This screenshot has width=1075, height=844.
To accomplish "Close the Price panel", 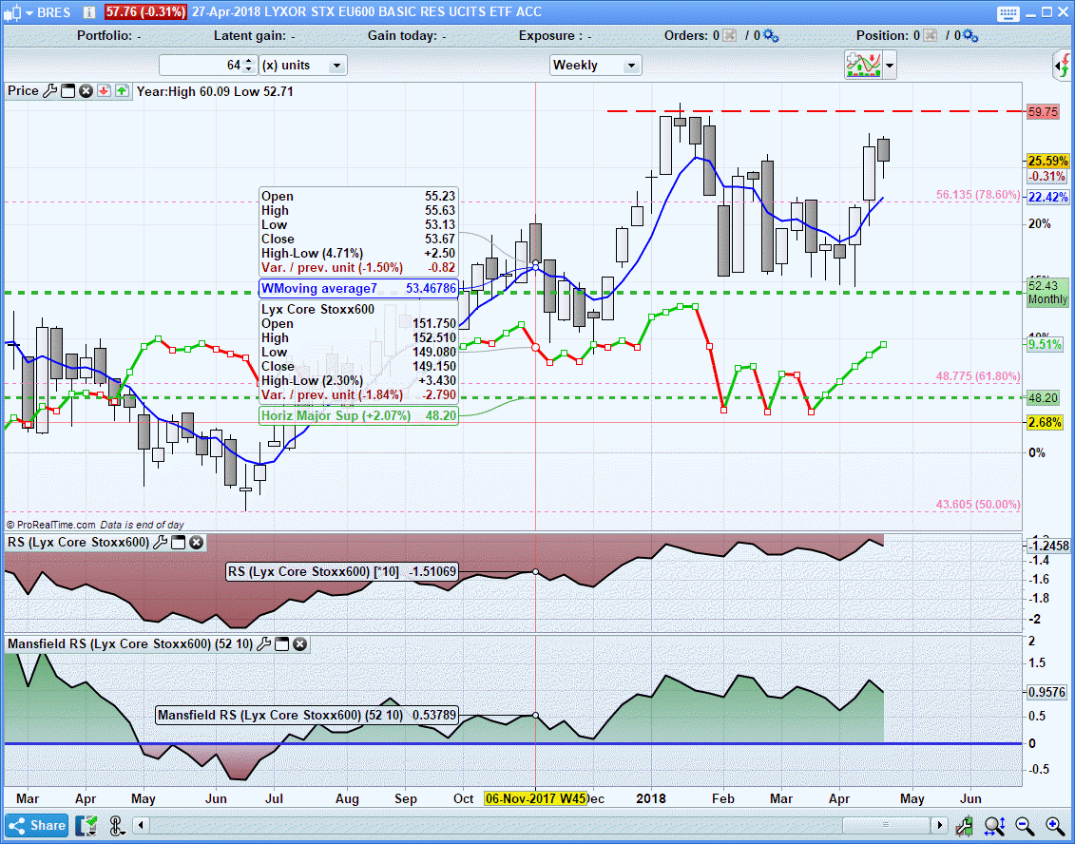I will [x=86, y=91].
